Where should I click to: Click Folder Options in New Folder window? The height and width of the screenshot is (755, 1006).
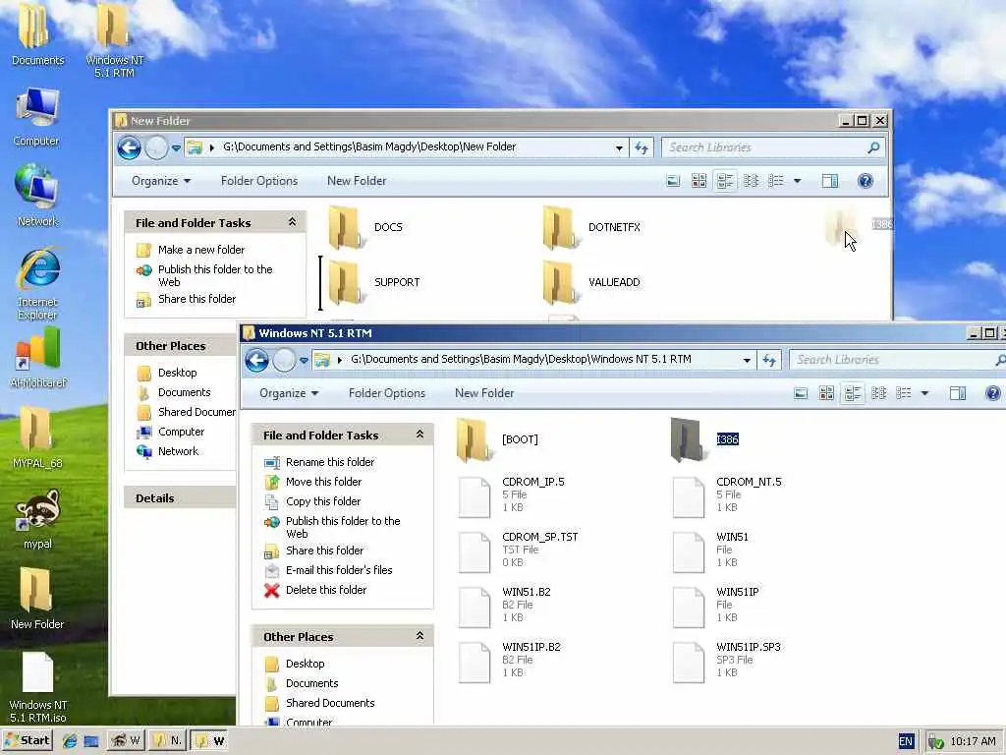click(x=259, y=181)
